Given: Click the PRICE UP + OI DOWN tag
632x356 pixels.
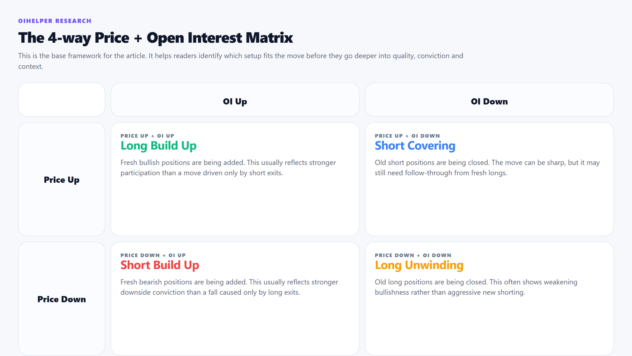Looking at the screenshot, I should pyautogui.click(x=407, y=136).
